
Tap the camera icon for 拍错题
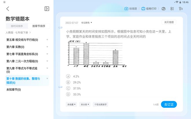126,9
